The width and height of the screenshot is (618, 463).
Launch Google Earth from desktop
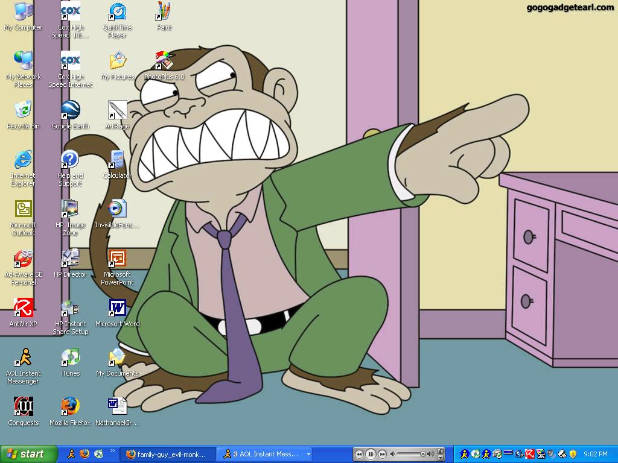pyautogui.click(x=70, y=115)
